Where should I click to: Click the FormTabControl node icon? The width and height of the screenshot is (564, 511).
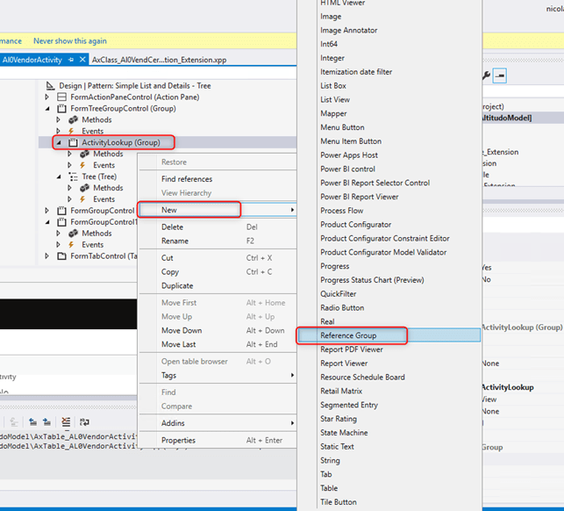tap(61, 256)
